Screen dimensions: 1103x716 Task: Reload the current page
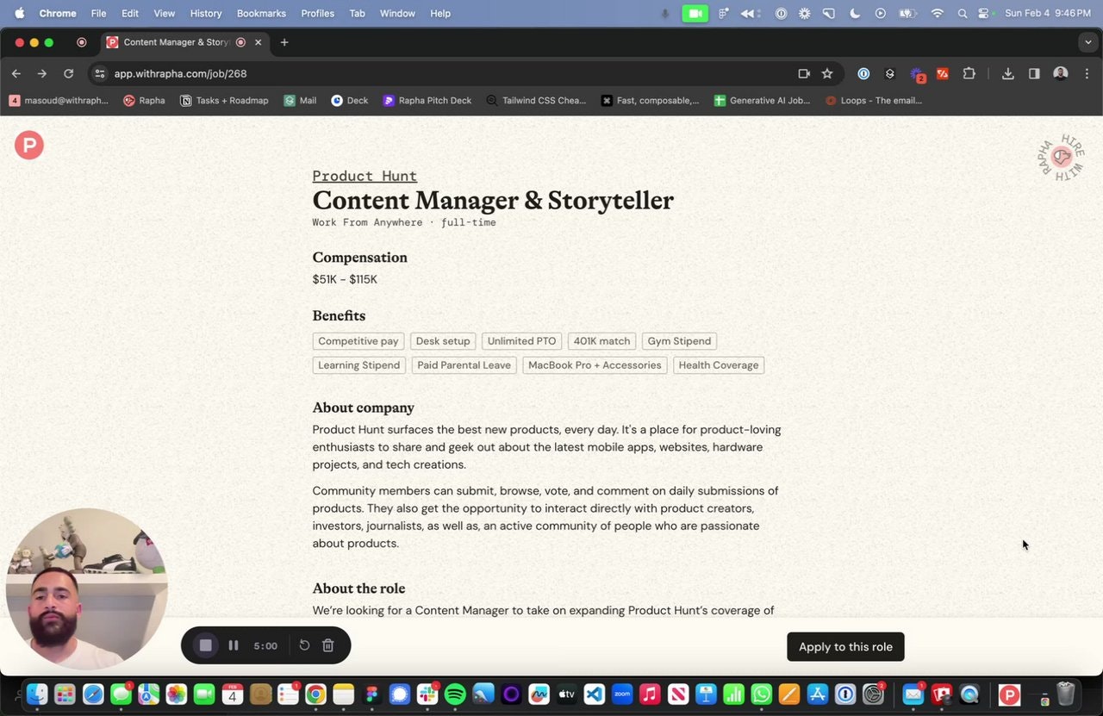point(69,74)
